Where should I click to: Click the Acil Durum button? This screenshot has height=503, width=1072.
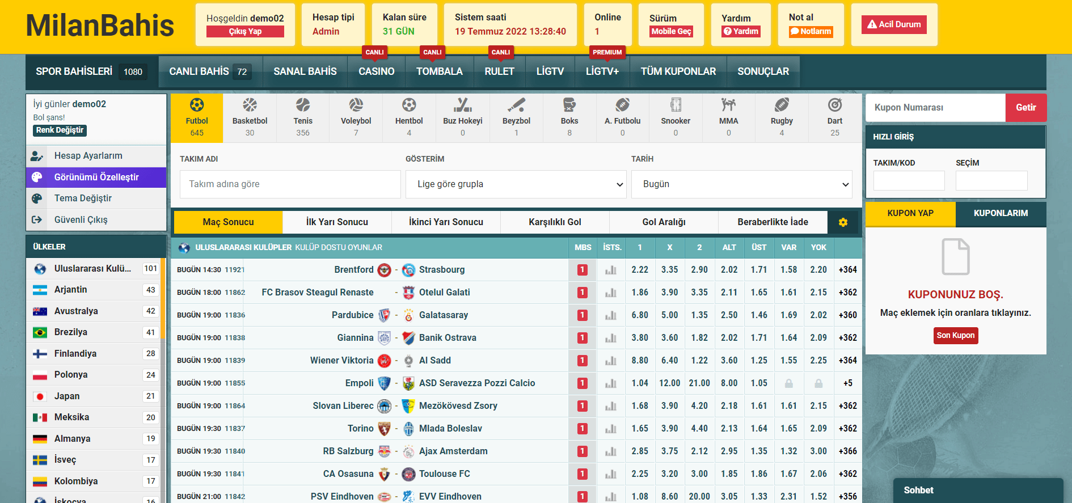click(894, 24)
